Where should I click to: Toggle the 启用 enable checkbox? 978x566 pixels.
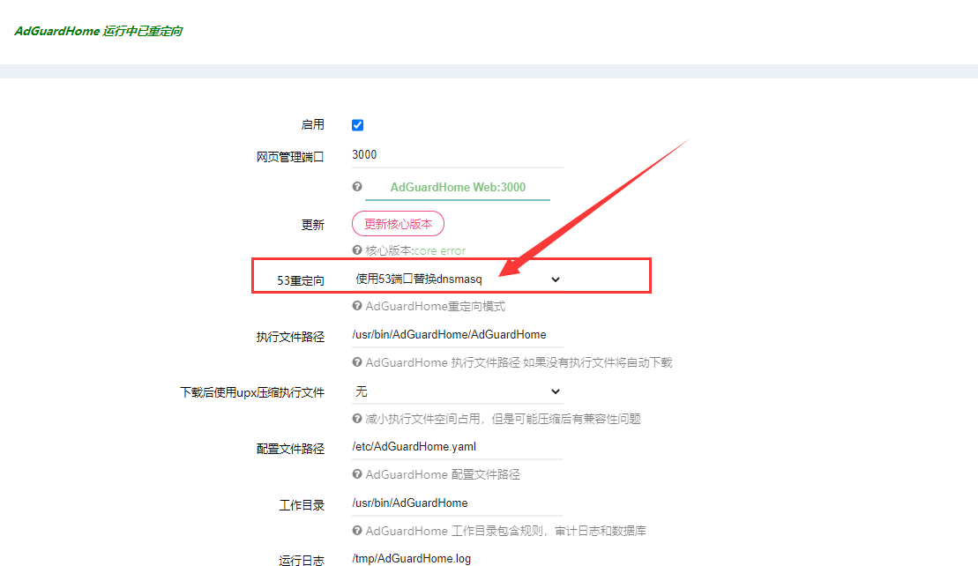(x=357, y=125)
